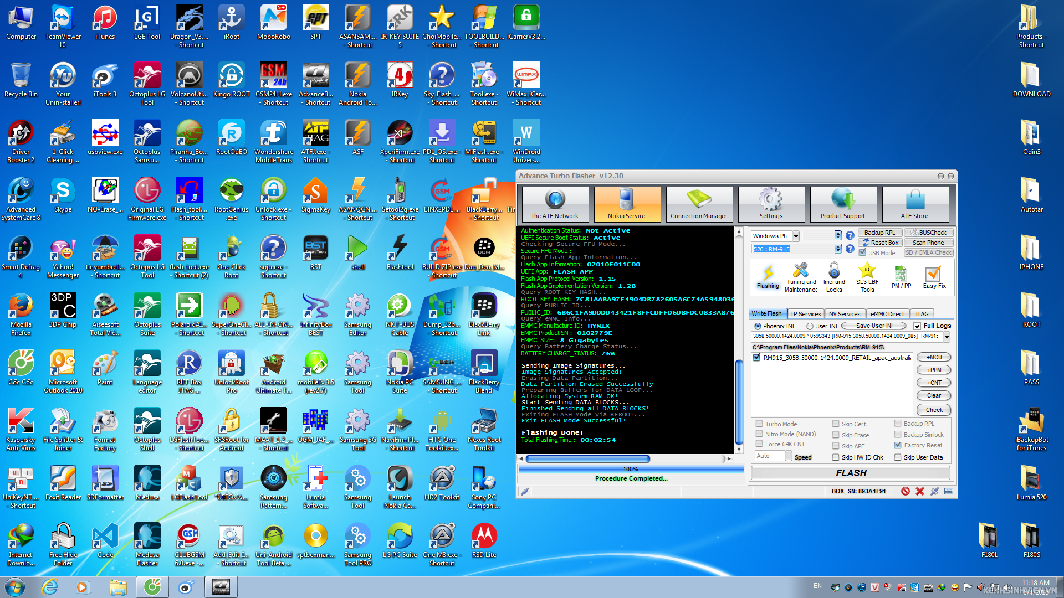Select the Nokia Service module

tap(627, 204)
